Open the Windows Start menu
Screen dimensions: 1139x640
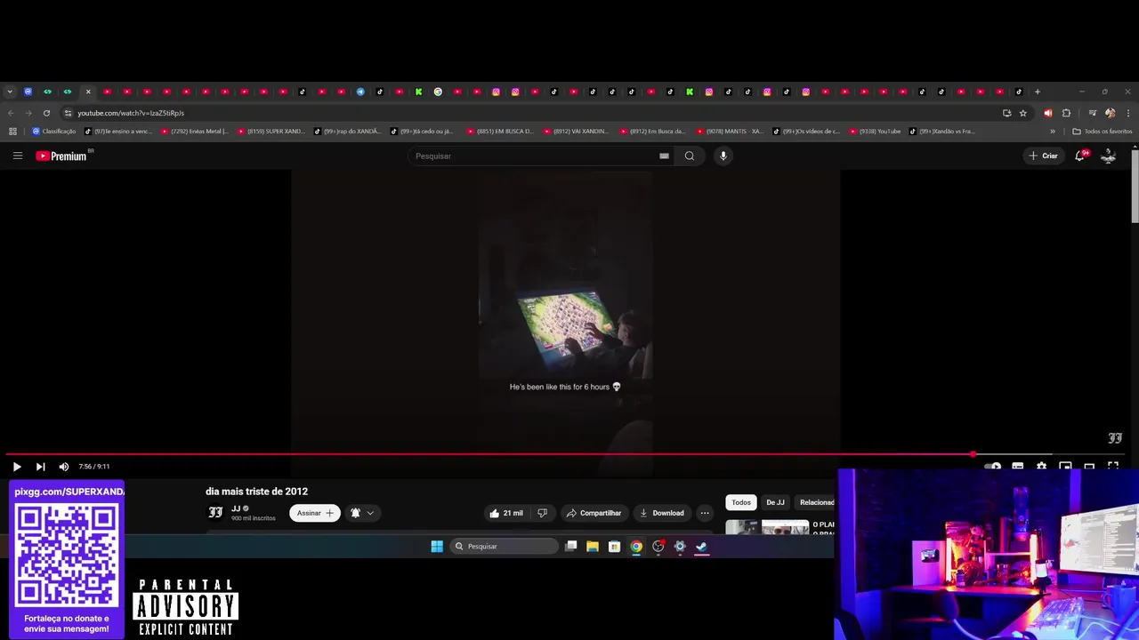(437, 547)
